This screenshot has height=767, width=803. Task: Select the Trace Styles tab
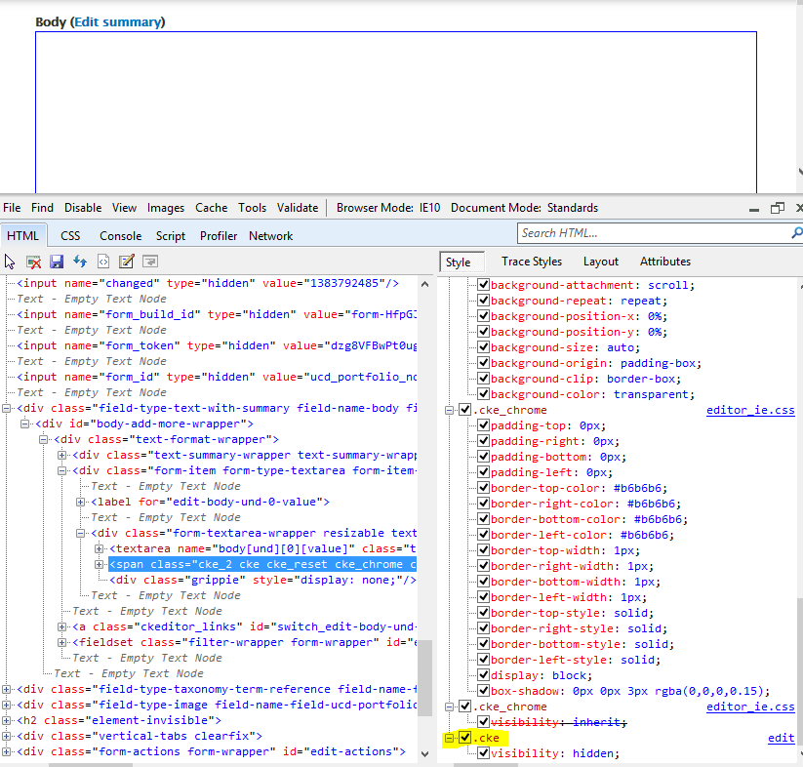[532, 262]
